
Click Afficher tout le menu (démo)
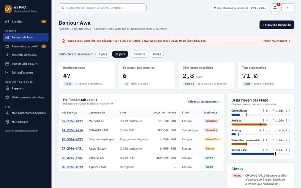tap(22, 131)
